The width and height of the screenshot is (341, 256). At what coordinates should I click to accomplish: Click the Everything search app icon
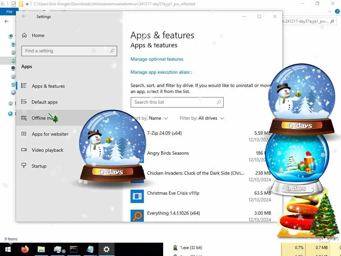pyautogui.click(x=137, y=216)
